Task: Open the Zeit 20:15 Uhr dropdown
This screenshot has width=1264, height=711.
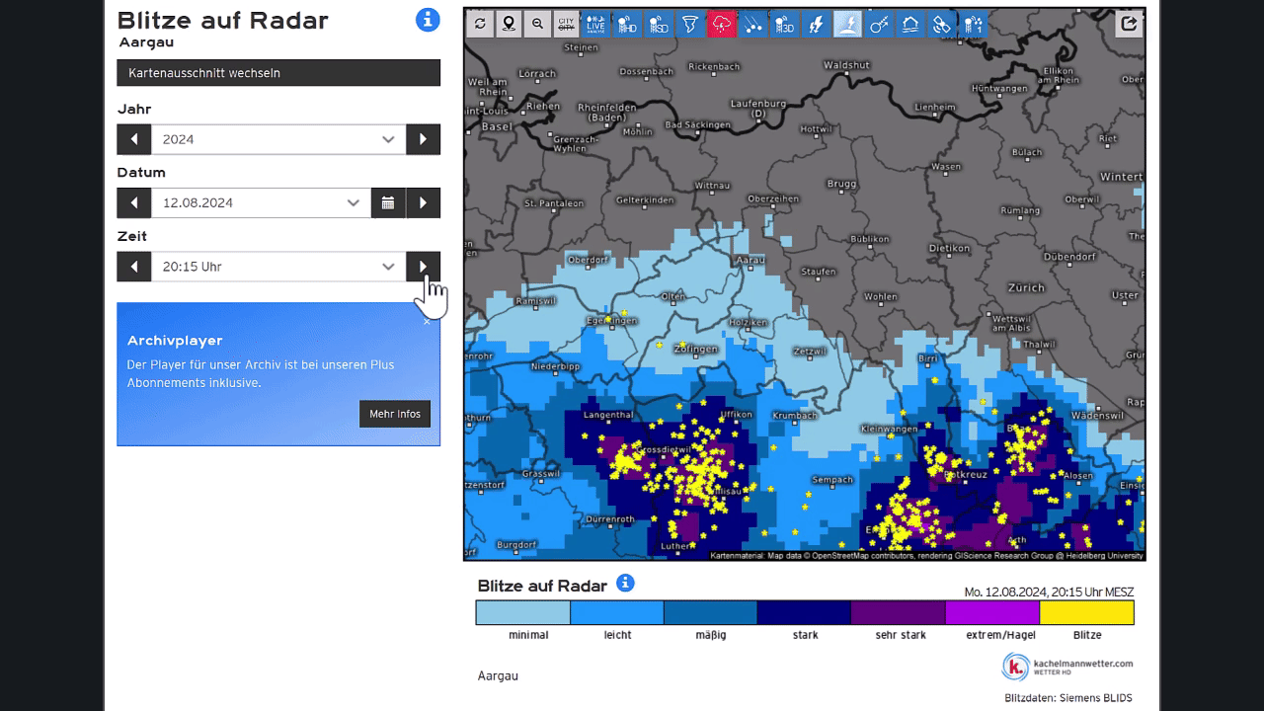Action: point(278,267)
